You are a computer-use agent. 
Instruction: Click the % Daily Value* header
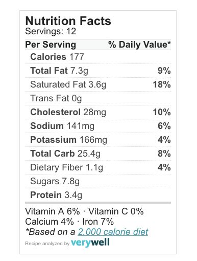coord(139,45)
